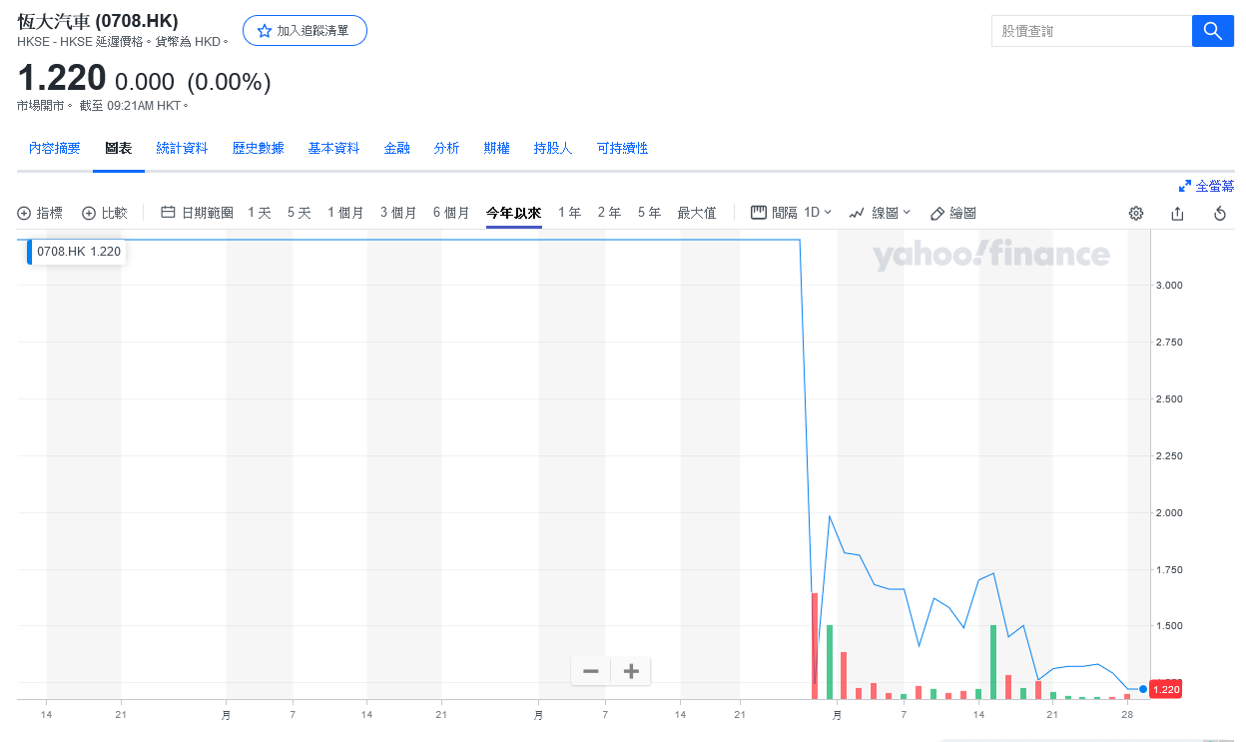The width and height of the screenshot is (1246, 742).
Task: Click the blue endpoint dot on price line
Action: [1143, 689]
